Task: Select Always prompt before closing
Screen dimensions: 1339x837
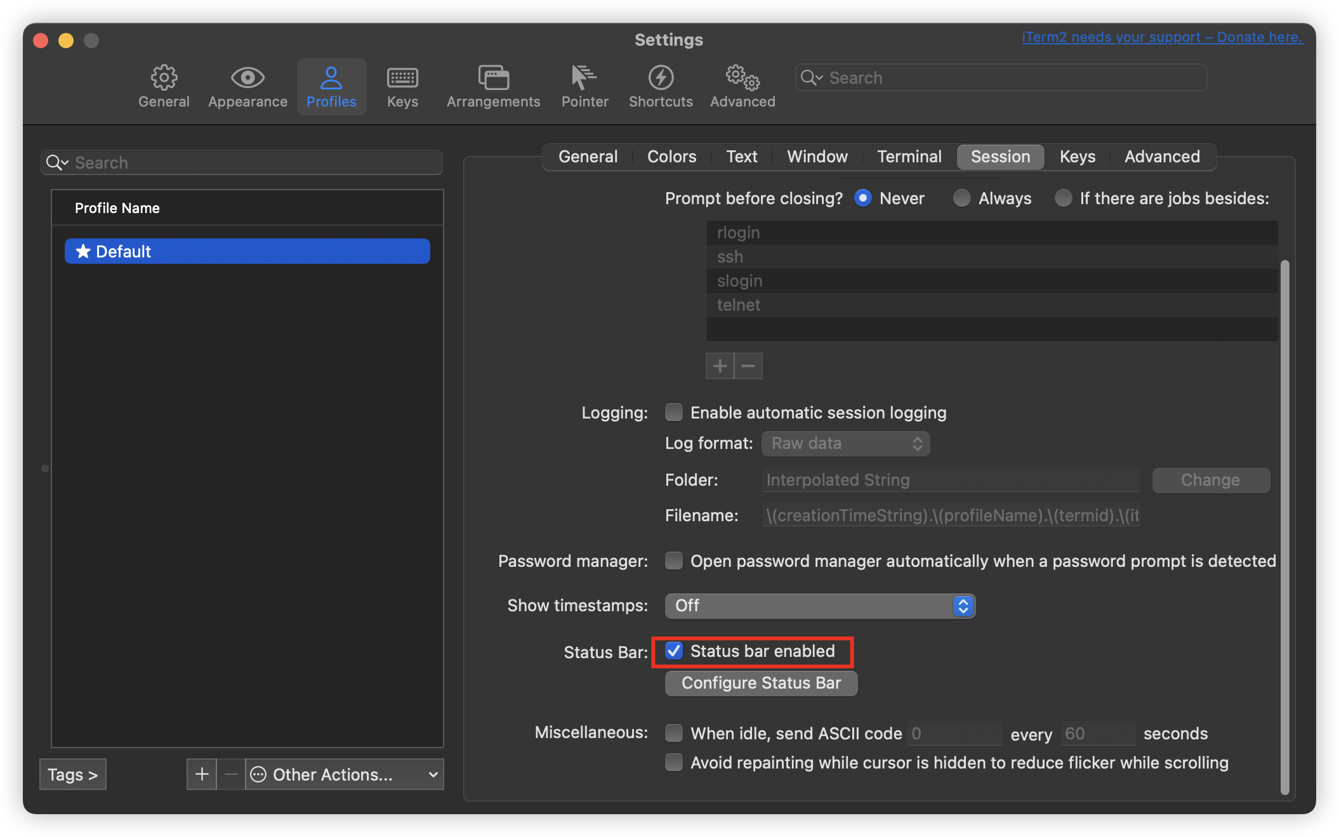Action: 962,198
